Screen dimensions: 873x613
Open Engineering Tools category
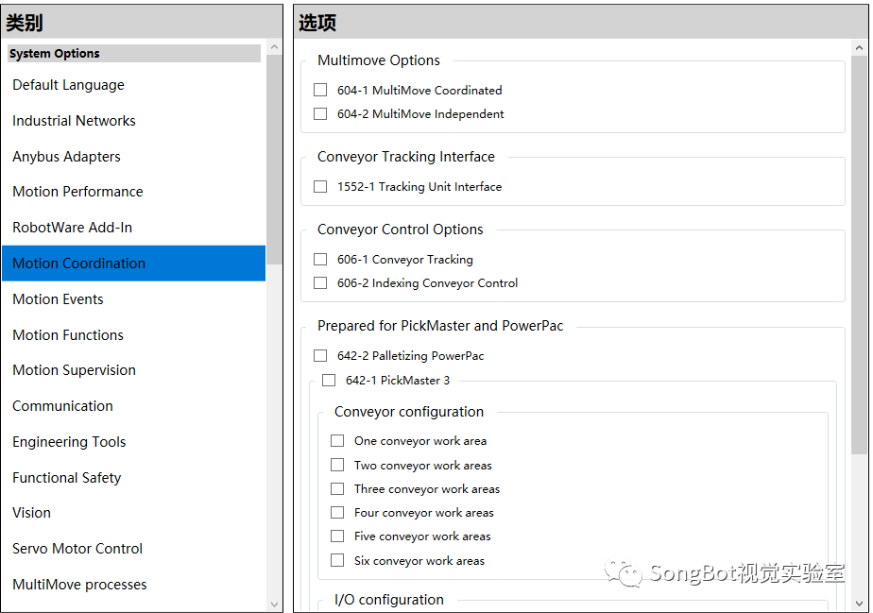[x=133, y=441]
